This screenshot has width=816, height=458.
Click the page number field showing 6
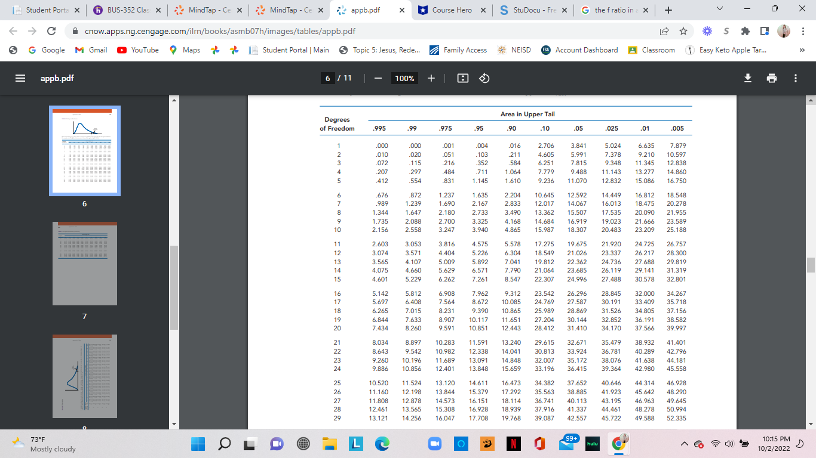[327, 78]
